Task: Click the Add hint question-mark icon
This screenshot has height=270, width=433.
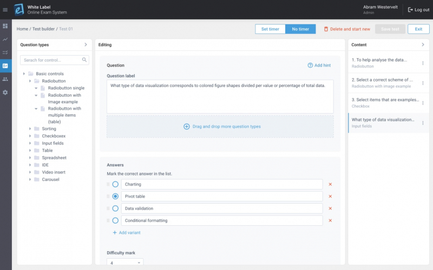Action: coord(310,65)
